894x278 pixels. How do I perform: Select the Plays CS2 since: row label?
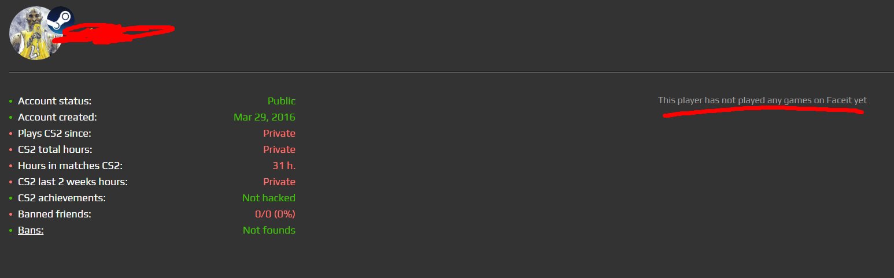coord(54,133)
